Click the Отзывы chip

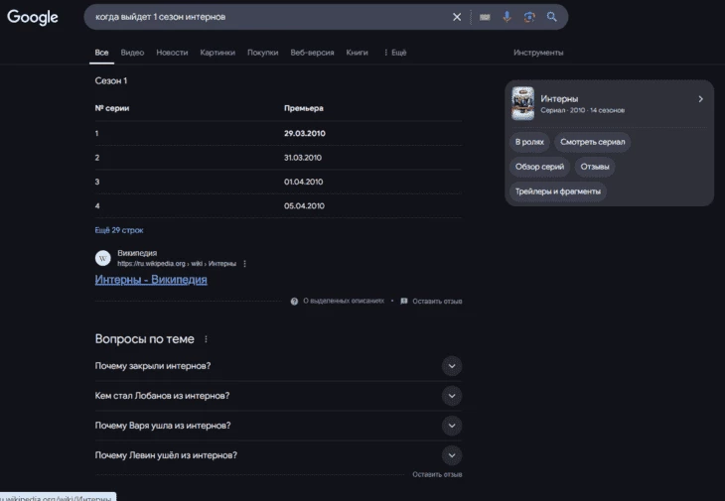click(x=595, y=167)
